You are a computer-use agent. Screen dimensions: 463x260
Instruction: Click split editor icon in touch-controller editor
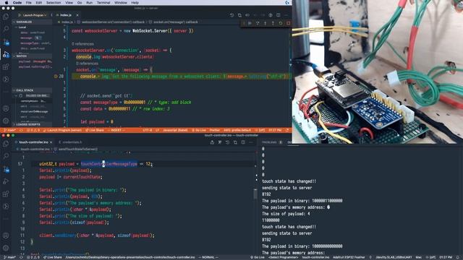[x=243, y=142]
